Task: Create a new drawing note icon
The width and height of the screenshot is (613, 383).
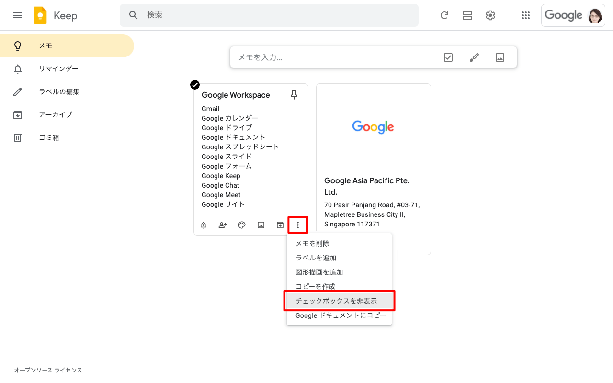Action: point(474,57)
